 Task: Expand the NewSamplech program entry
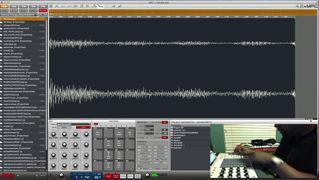coord(179,135)
